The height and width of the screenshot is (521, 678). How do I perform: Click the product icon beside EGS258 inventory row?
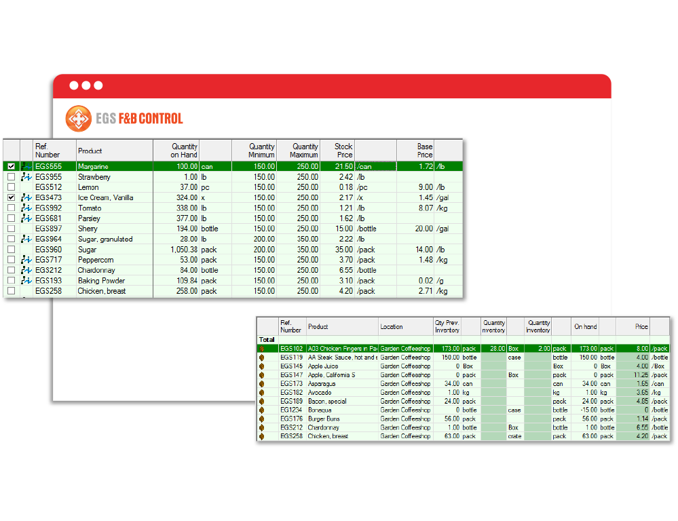(261, 436)
